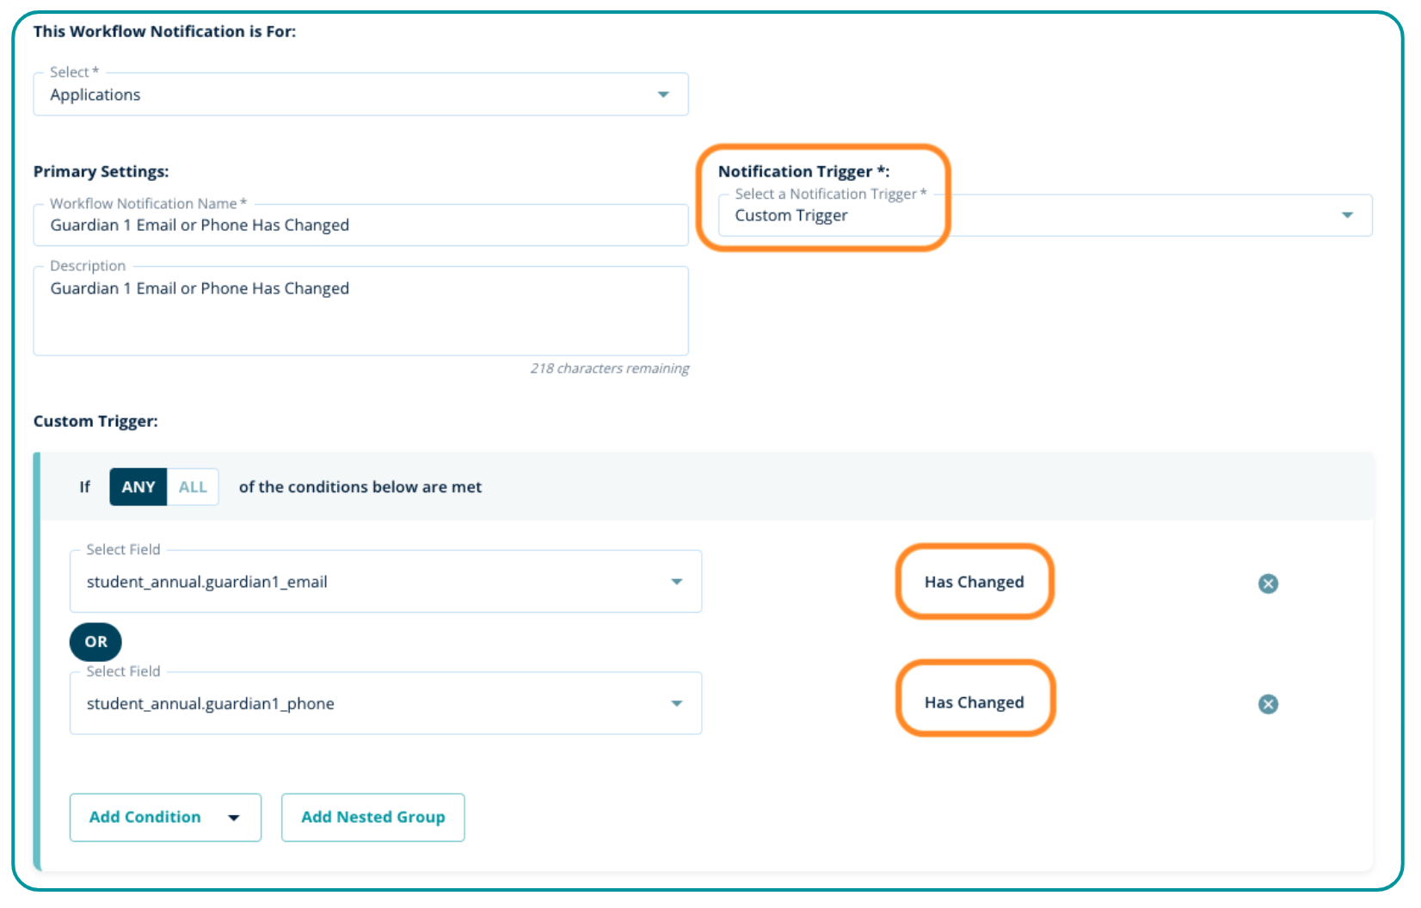Remove the guardian1_email condition row

tap(1268, 584)
